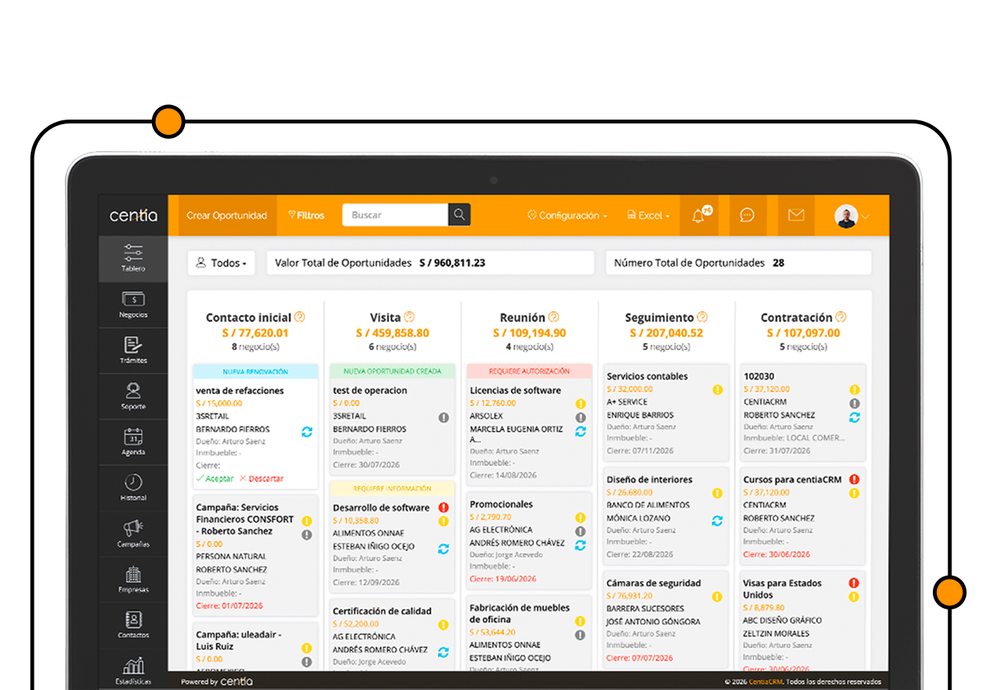The height and width of the screenshot is (690, 982).
Task: Click the NUEVA OPORTUNIDAD CREADA label
Action: (x=392, y=371)
